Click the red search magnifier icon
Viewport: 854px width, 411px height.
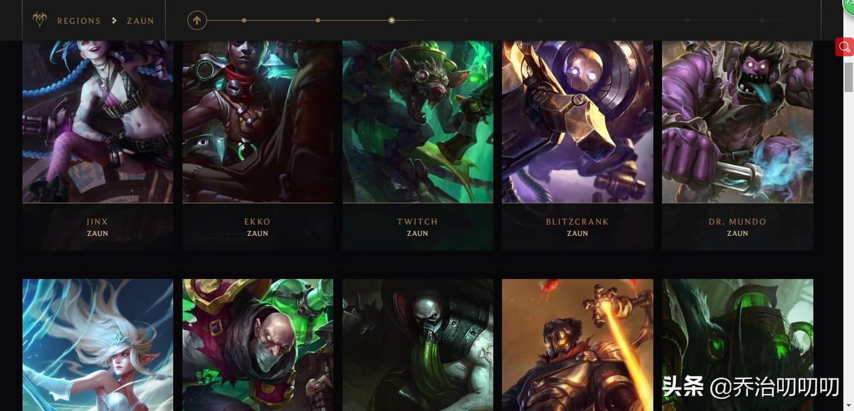pyautogui.click(x=845, y=47)
